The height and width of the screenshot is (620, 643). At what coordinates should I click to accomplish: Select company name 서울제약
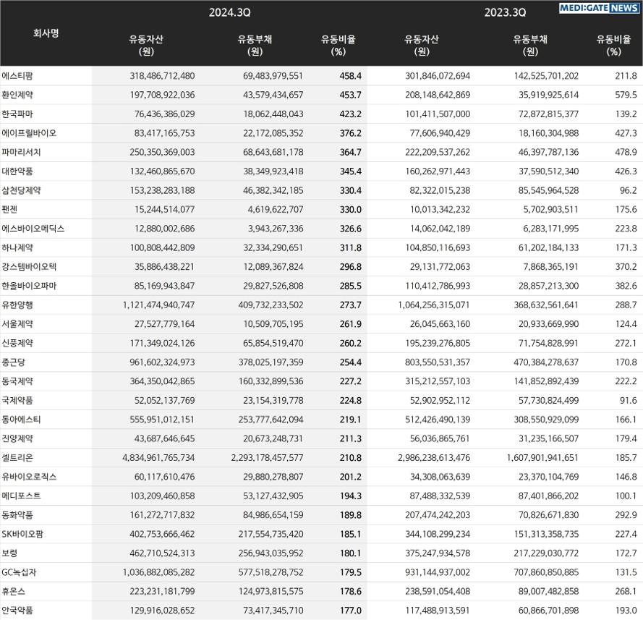[17, 324]
